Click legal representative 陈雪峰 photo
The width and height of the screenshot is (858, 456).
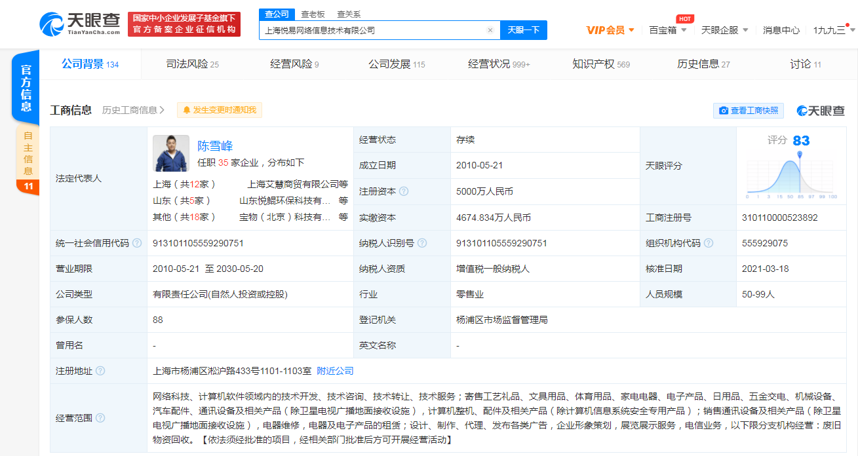coord(171,153)
